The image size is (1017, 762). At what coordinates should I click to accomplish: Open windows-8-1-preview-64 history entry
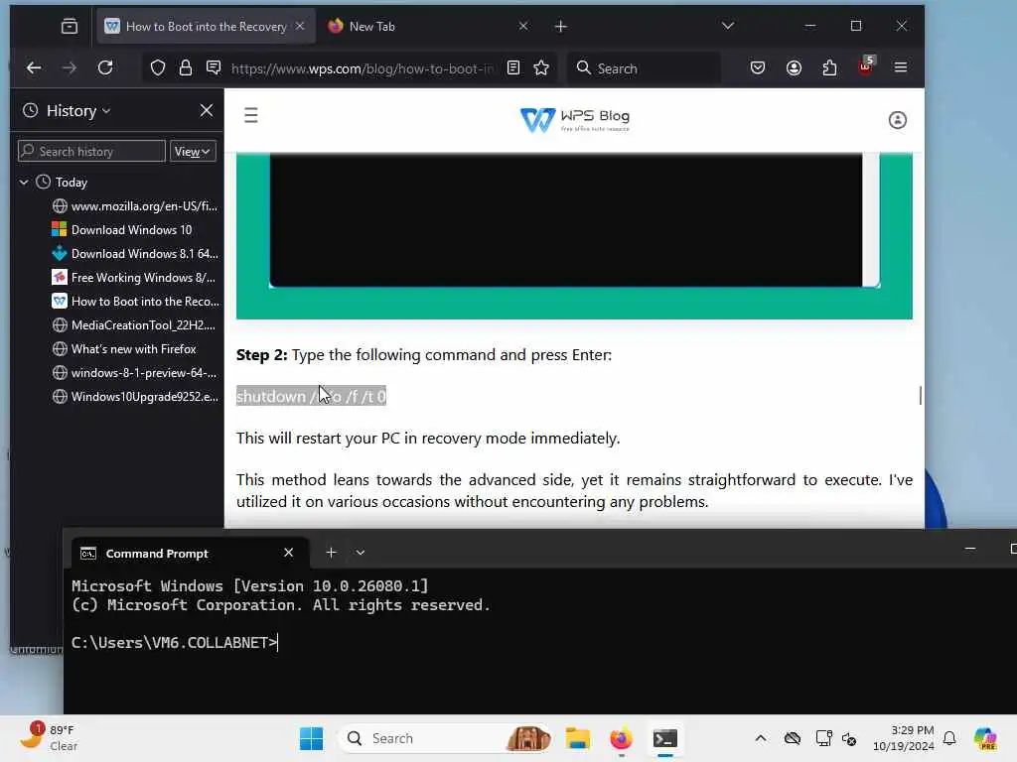tap(135, 373)
